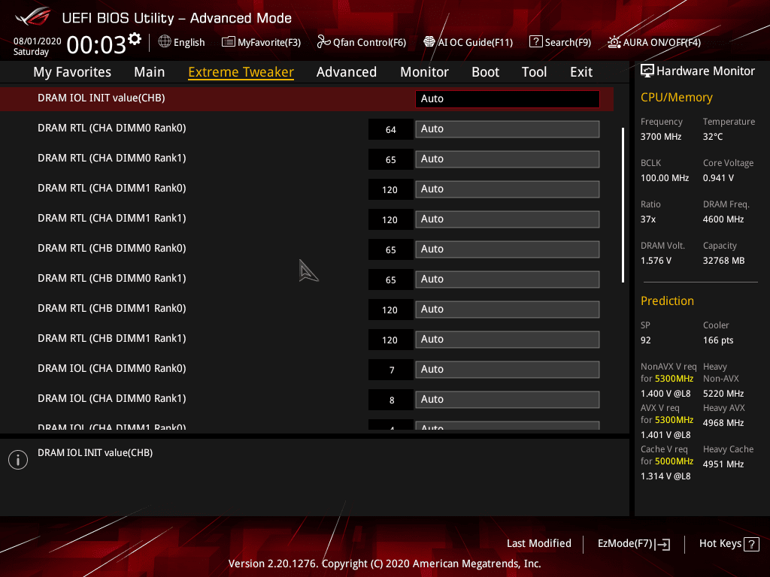Click the info icon in help panel
The height and width of the screenshot is (577, 770).
point(18,460)
